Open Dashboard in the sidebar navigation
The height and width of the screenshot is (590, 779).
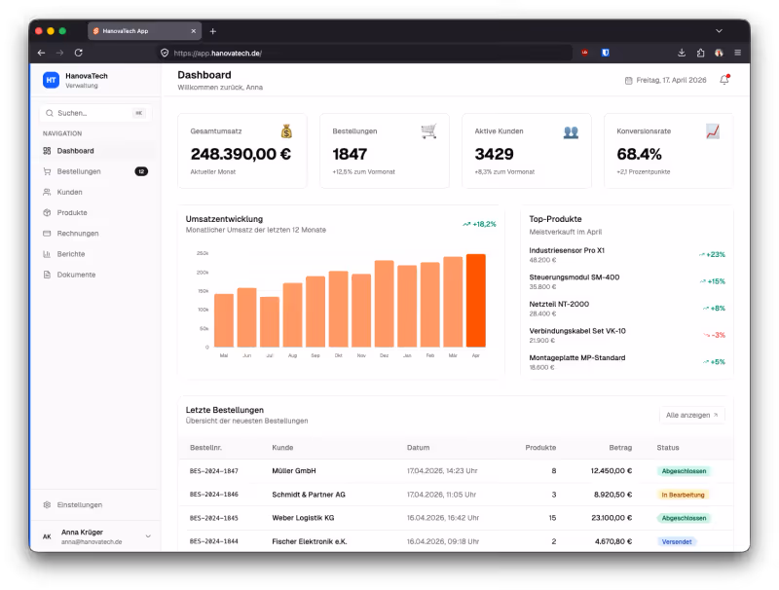(96, 151)
